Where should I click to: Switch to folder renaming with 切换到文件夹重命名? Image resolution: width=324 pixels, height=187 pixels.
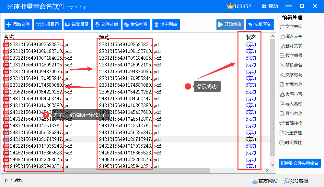300,163
